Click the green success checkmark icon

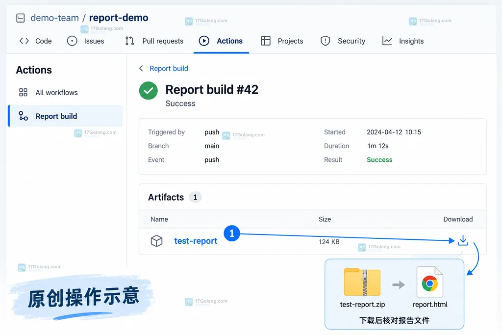pos(148,91)
